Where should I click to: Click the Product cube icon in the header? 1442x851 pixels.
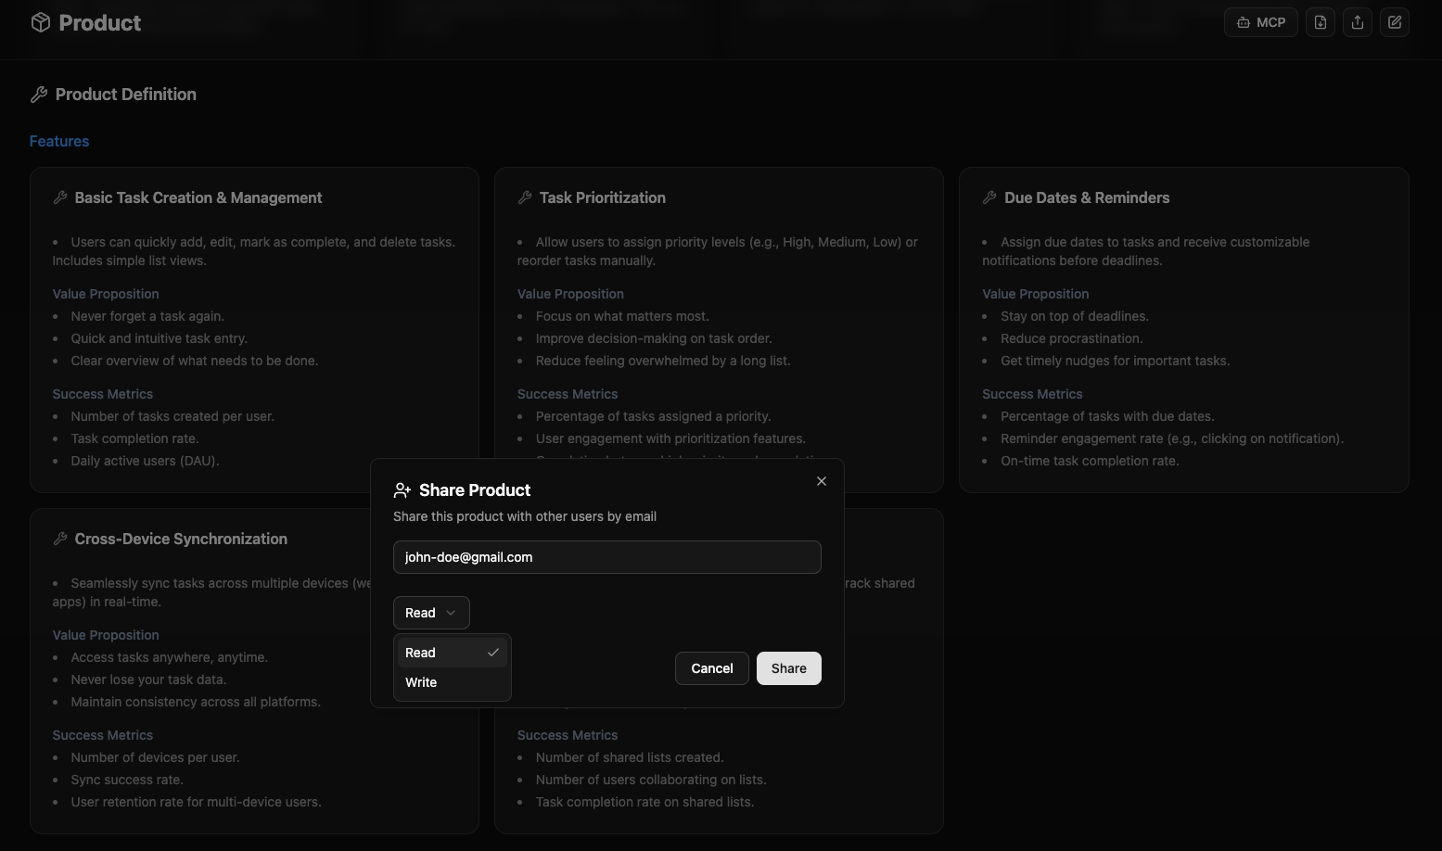tap(41, 21)
